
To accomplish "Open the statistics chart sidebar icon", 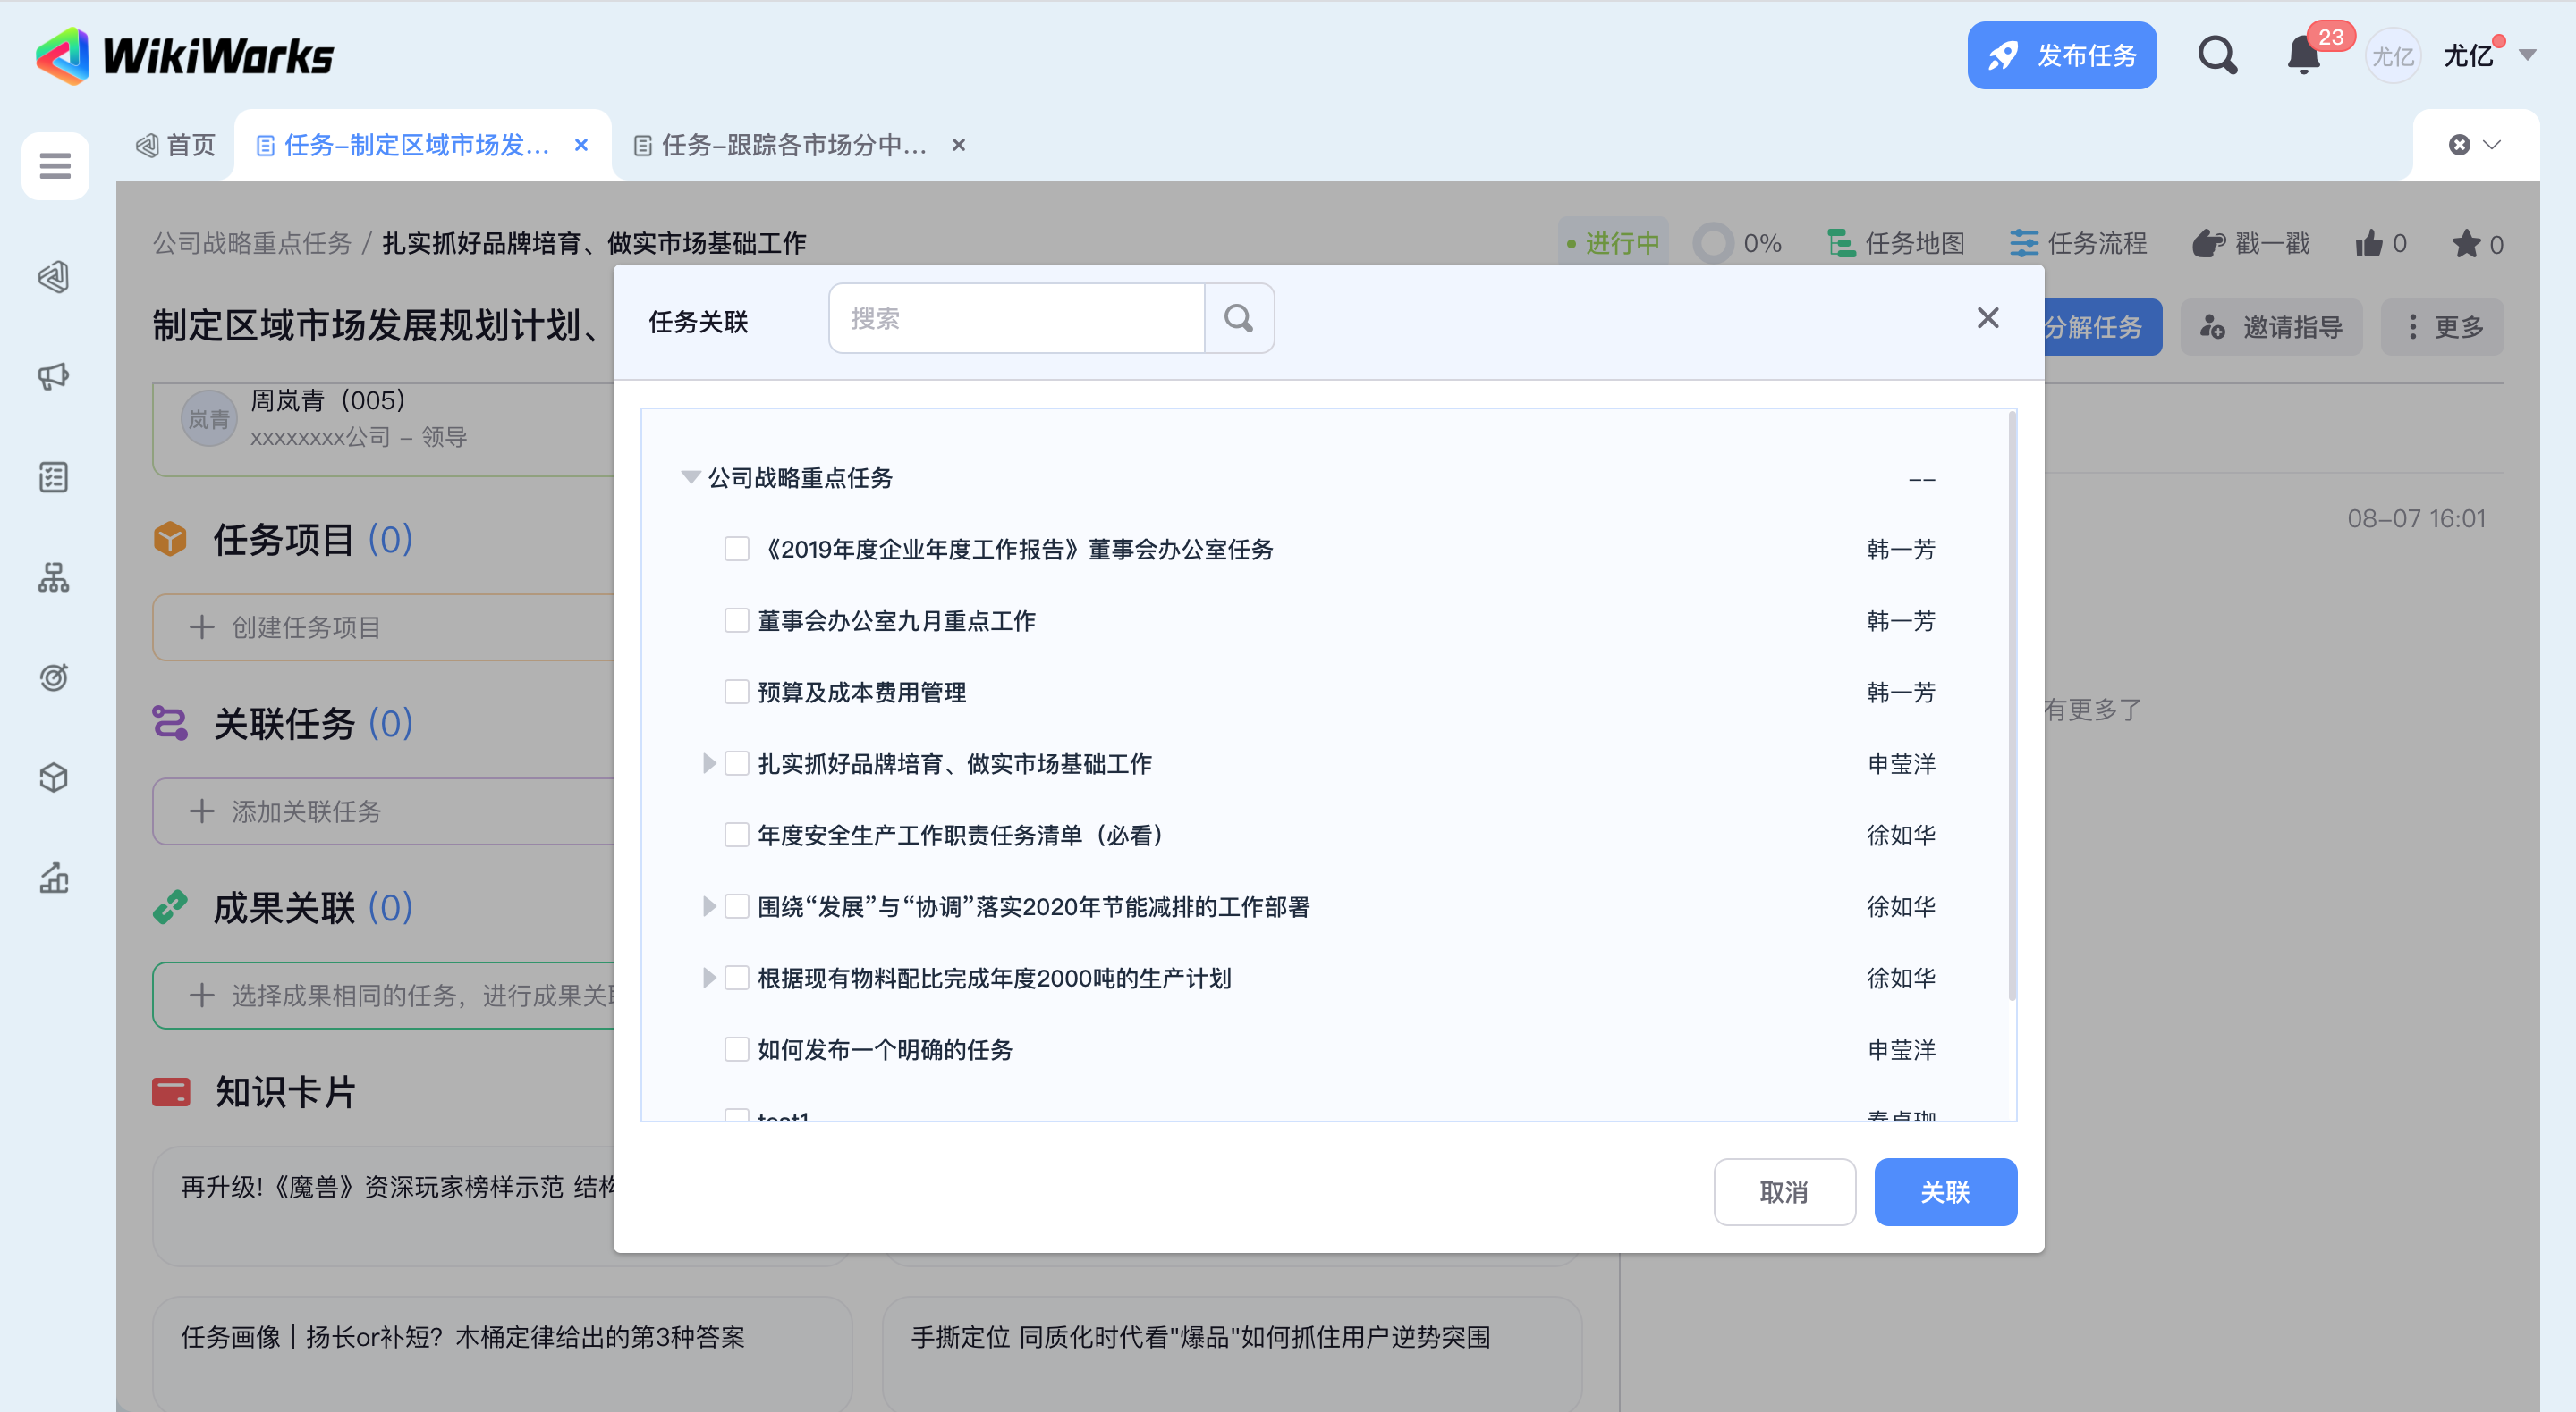I will click(54, 878).
